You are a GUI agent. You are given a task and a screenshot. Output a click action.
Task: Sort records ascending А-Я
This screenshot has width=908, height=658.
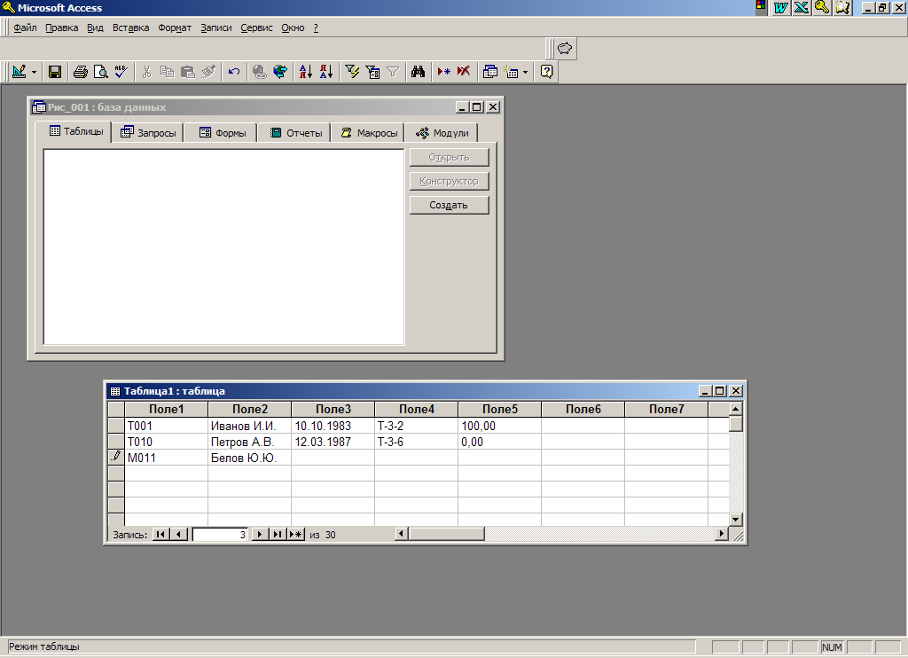coord(305,72)
